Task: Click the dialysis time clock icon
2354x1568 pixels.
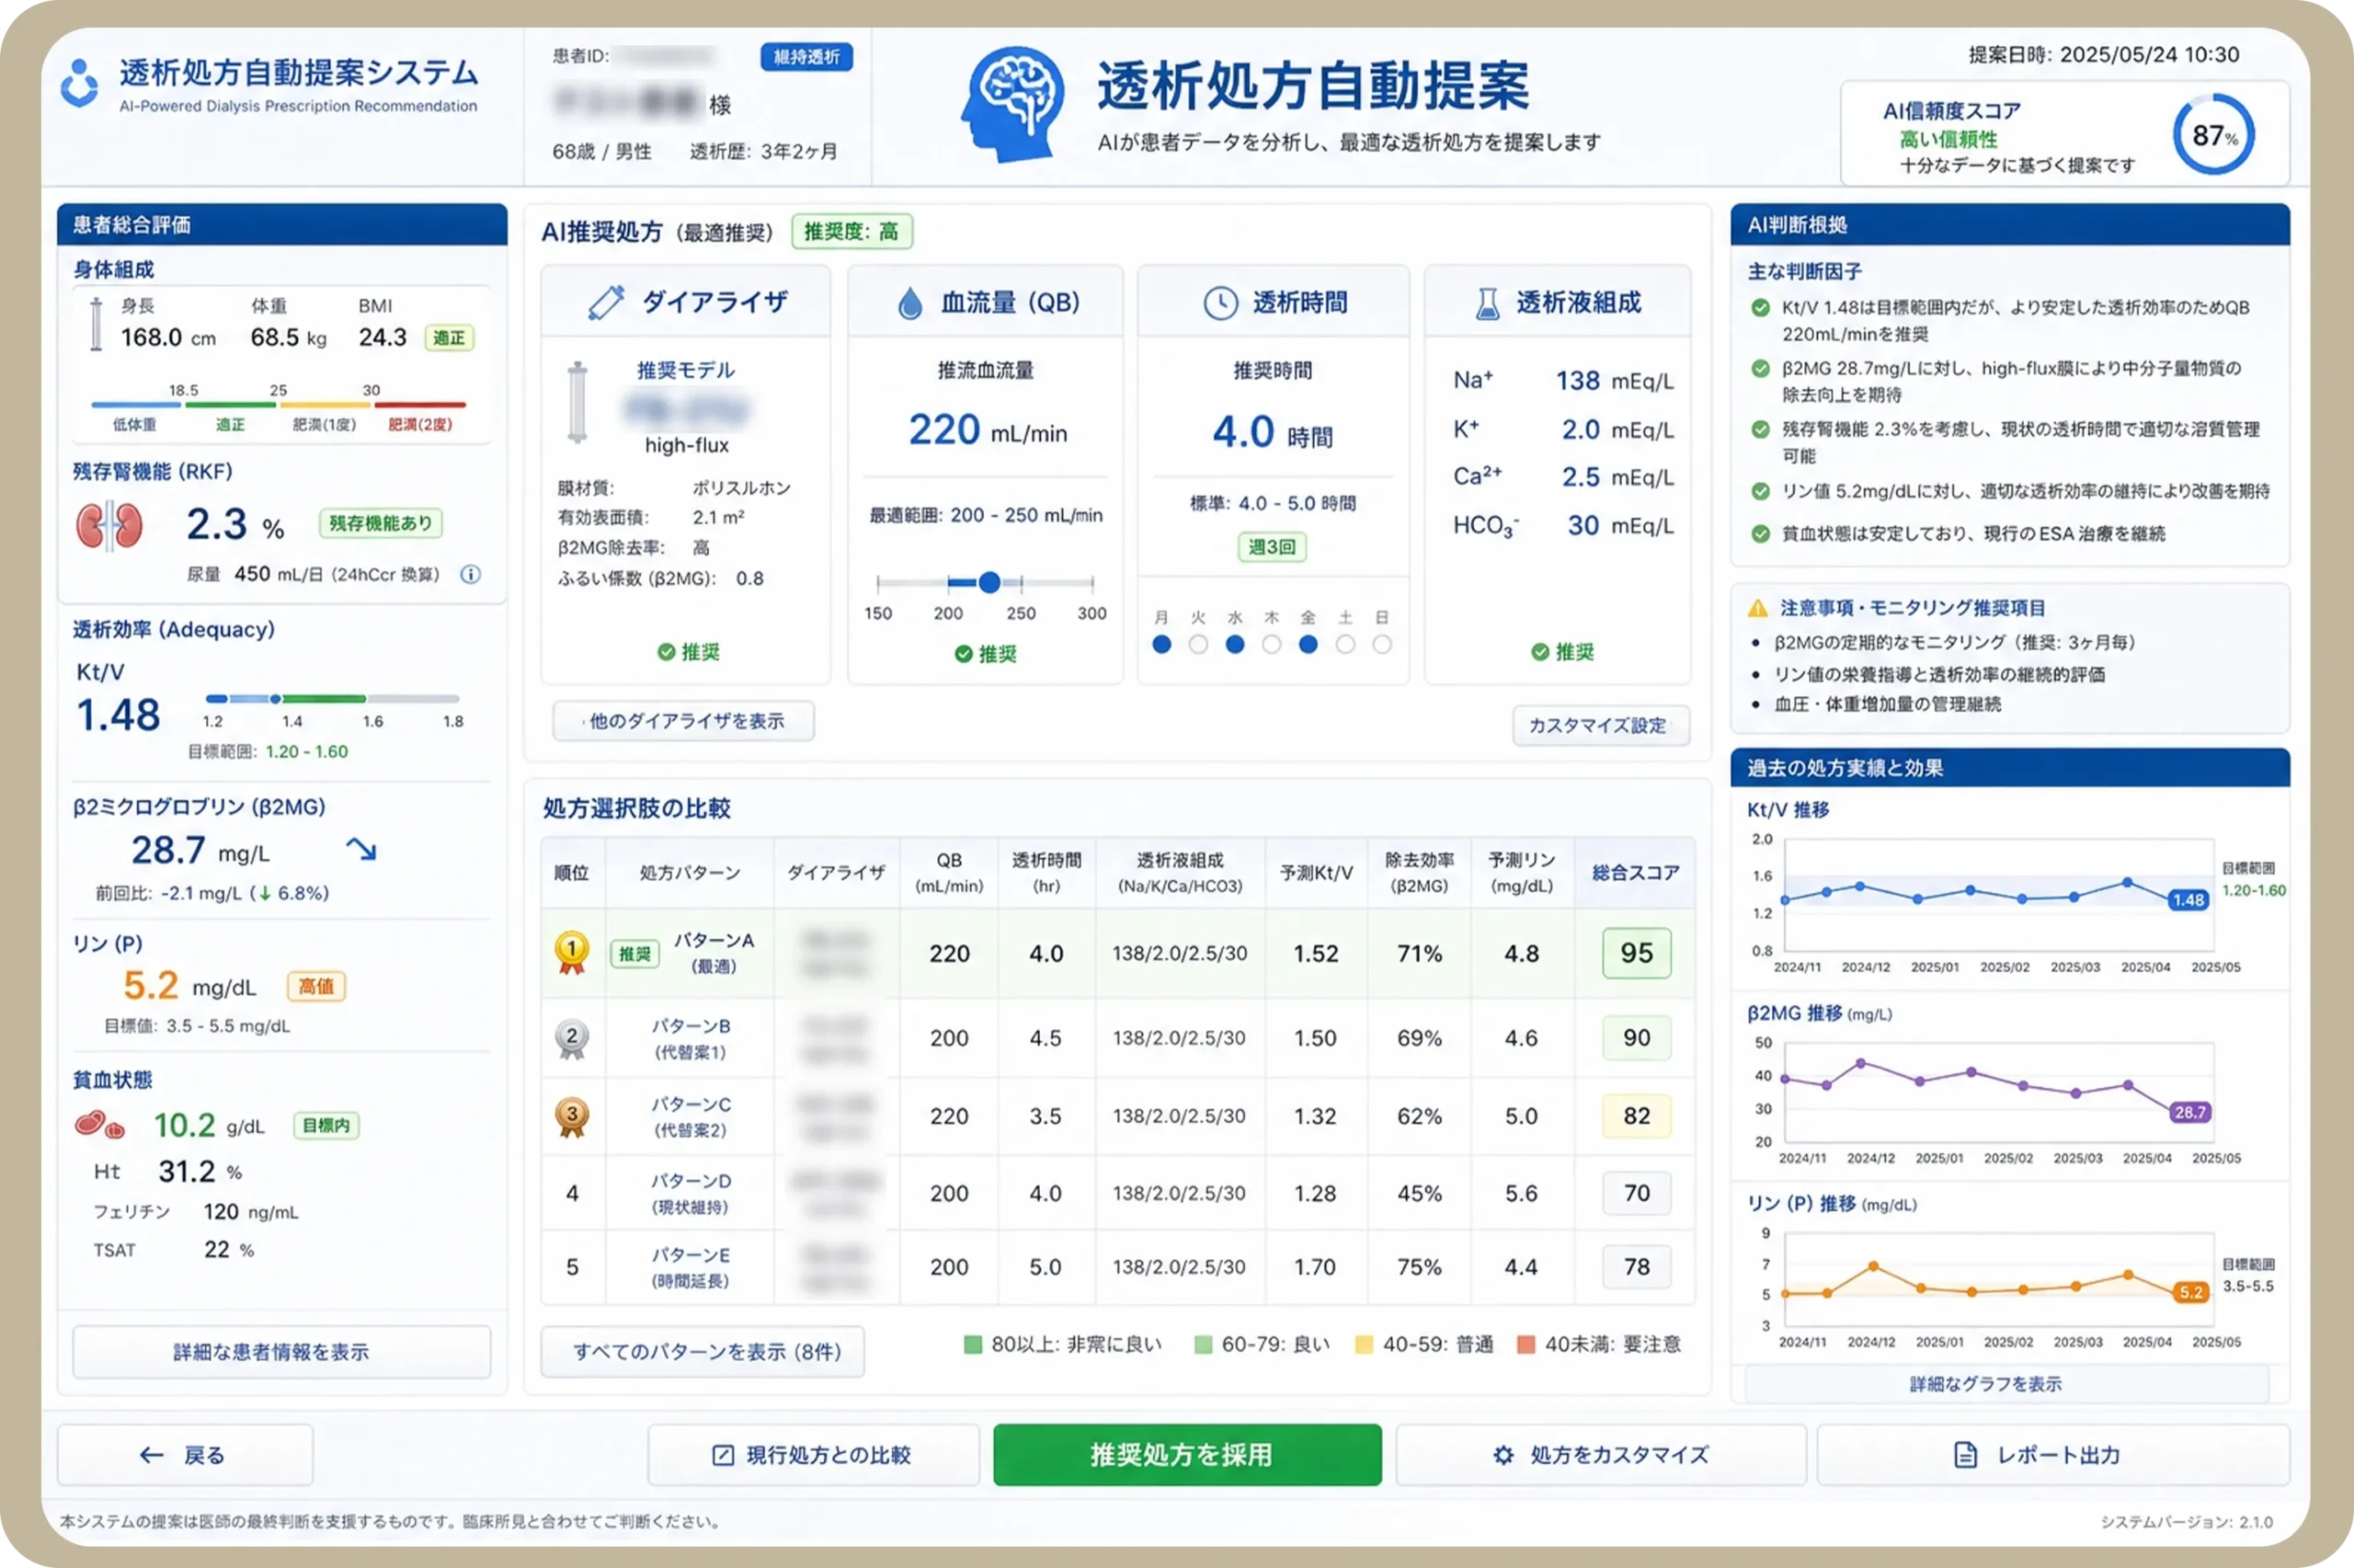Action: coord(1219,303)
